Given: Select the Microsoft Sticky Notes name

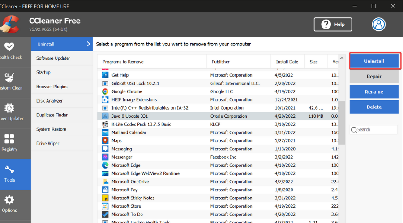Looking at the screenshot, I should [x=133, y=198].
